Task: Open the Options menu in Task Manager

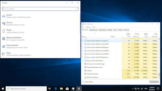Action: (x=88, y=27)
